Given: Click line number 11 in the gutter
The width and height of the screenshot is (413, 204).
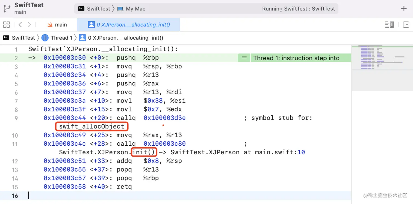Looking at the screenshot, I should 15,144.
